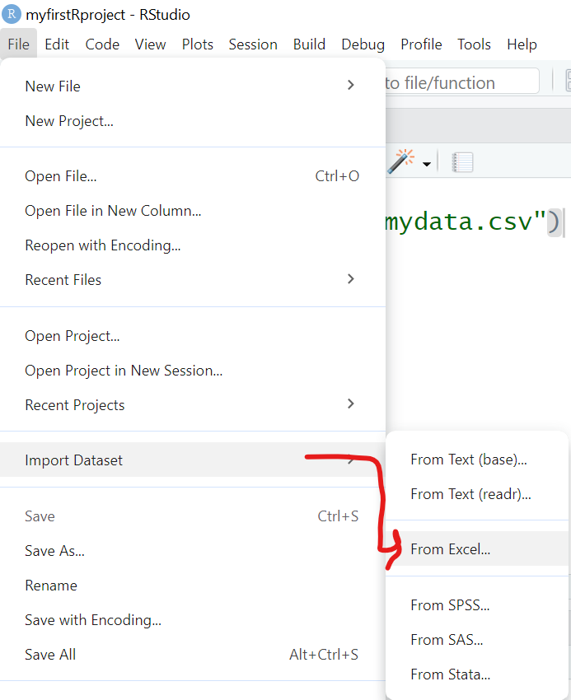Click the magic wand code tools icon
Viewport: 571px width, 700px height.
pyautogui.click(x=401, y=161)
